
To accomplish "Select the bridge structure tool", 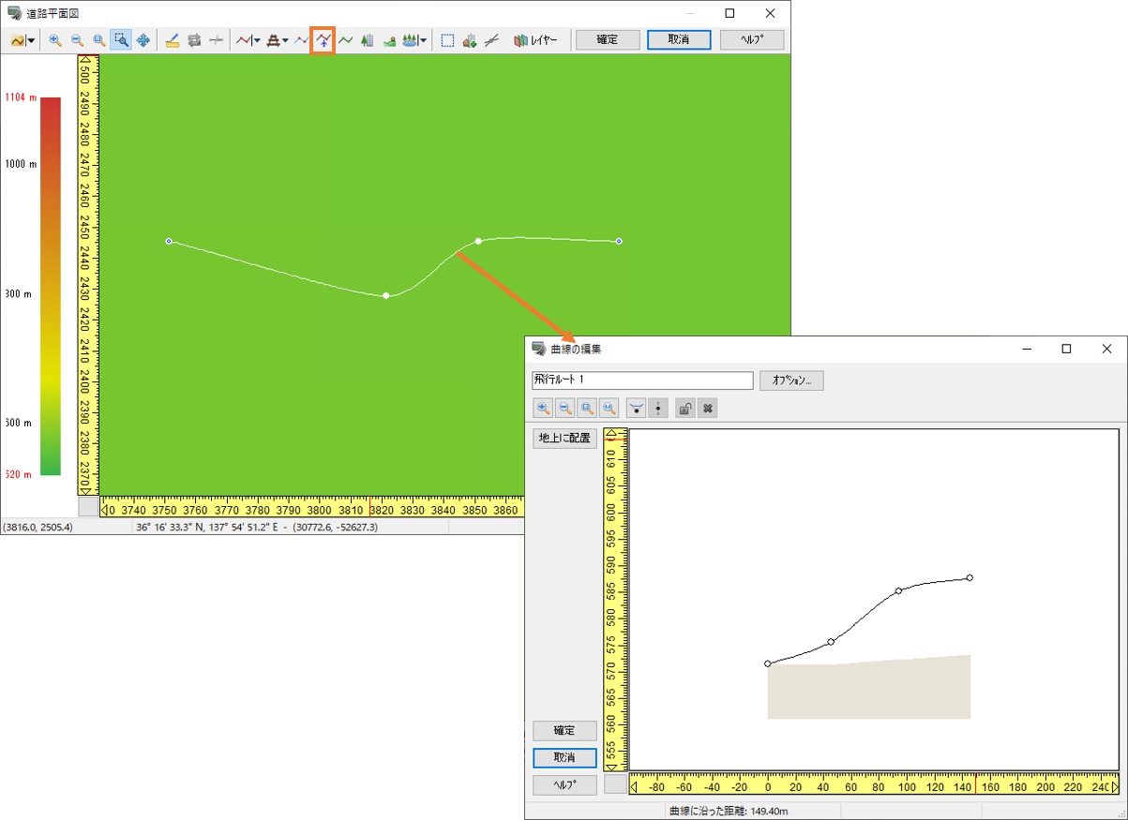I will [273, 40].
